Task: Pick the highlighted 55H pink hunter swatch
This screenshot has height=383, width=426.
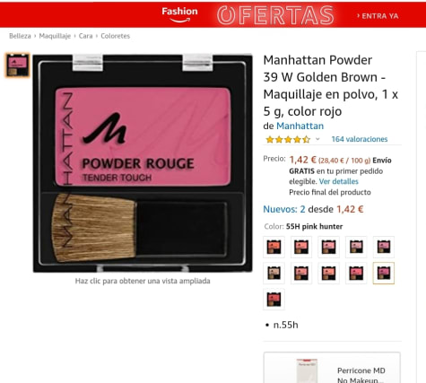Action: coord(384,273)
